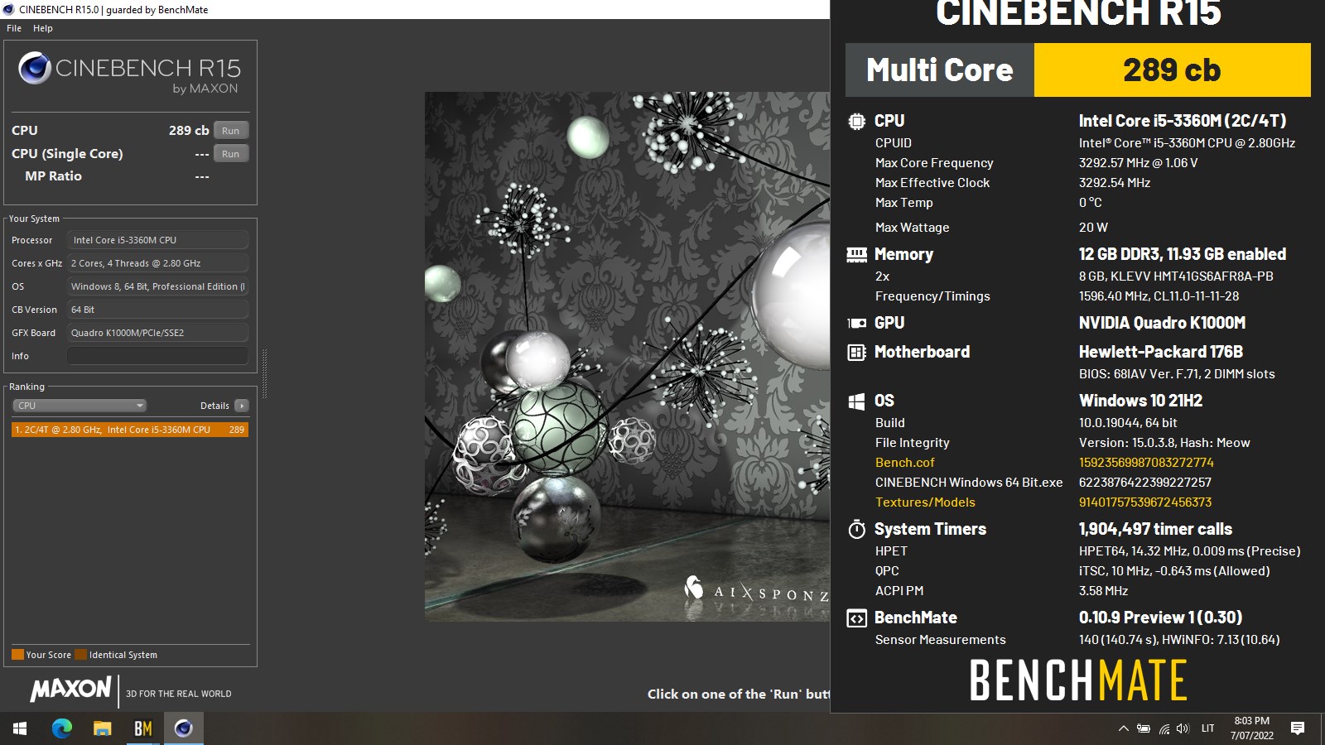Click the OS field showing Windows 8
The height and width of the screenshot is (745, 1325).
coord(157,286)
